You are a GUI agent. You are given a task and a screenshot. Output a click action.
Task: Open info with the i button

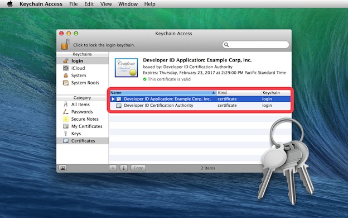(x=124, y=168)
